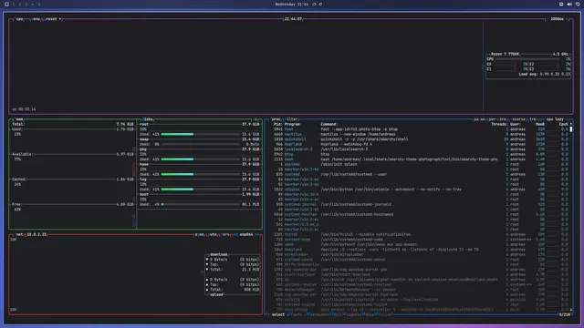Toggle tree view in proc header

533,119
